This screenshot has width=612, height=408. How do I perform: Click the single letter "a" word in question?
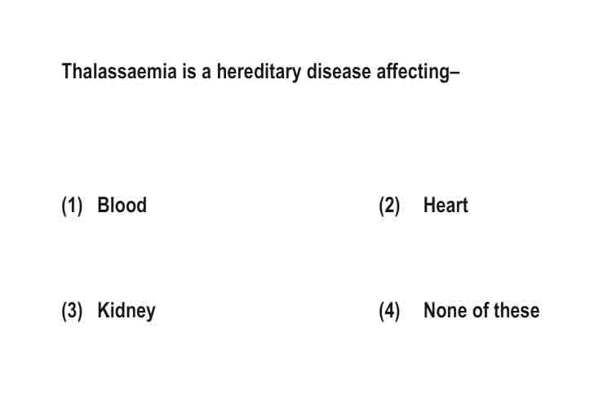coord(206,73)
